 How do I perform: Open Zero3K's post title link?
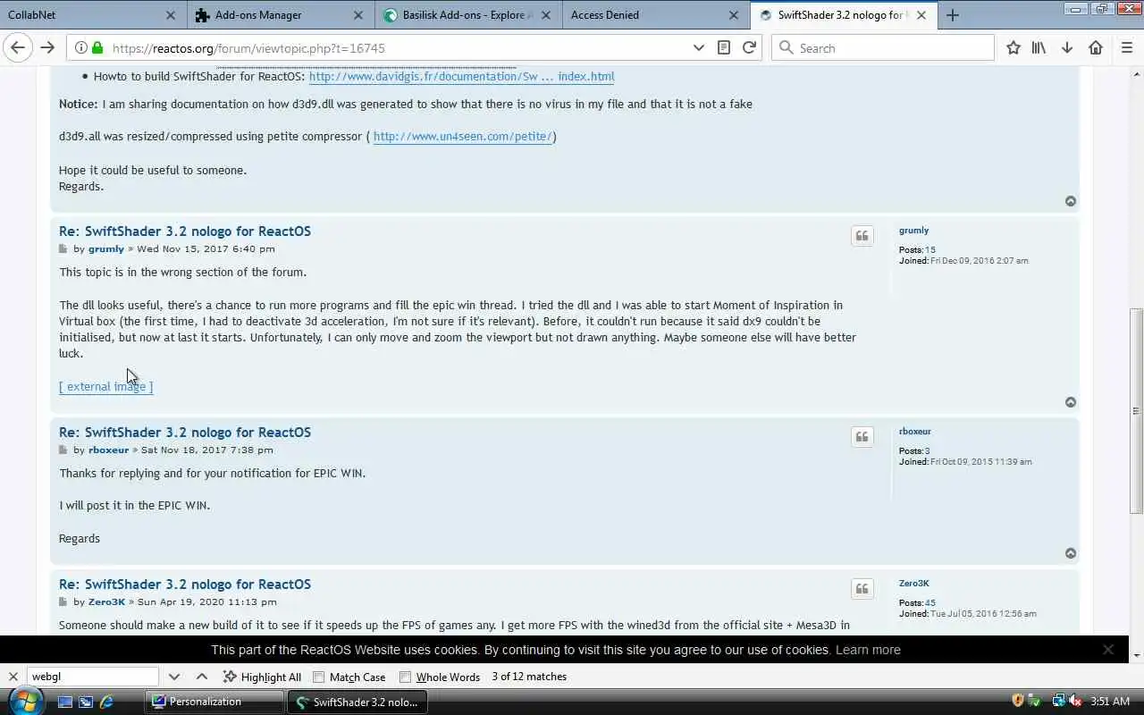(185, 584)
